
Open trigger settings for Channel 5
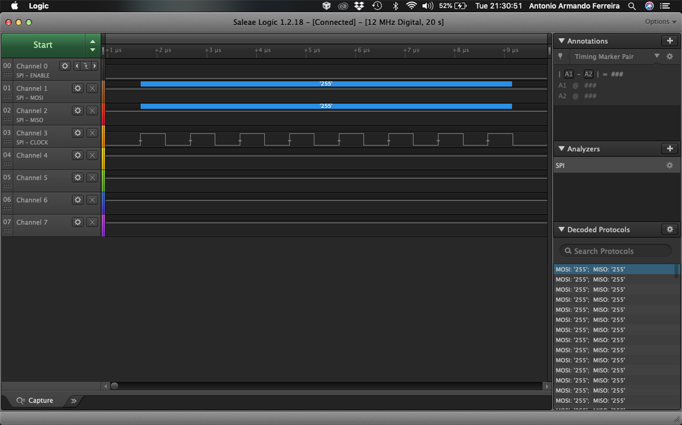93,178
